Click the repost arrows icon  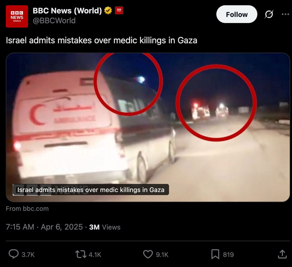(x=81, y=254)
